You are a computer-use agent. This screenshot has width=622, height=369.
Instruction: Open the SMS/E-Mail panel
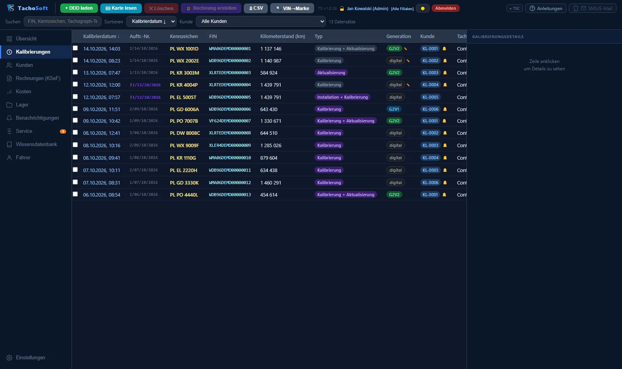592,8
